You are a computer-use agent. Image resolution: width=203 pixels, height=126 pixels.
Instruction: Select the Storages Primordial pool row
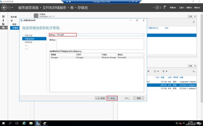click(97, 57)
